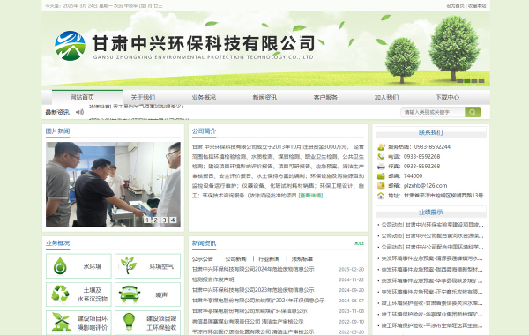The image size is (529, 335).
Task: Click the 地址 home icon
Action: tap(381, 196)
